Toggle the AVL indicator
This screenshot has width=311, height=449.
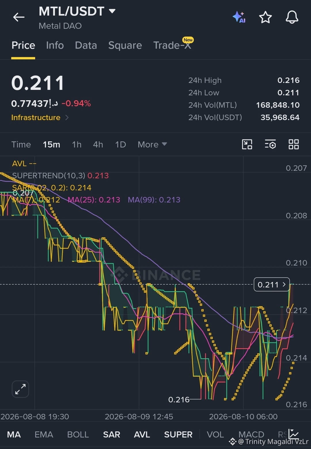[x=142, y=434]
